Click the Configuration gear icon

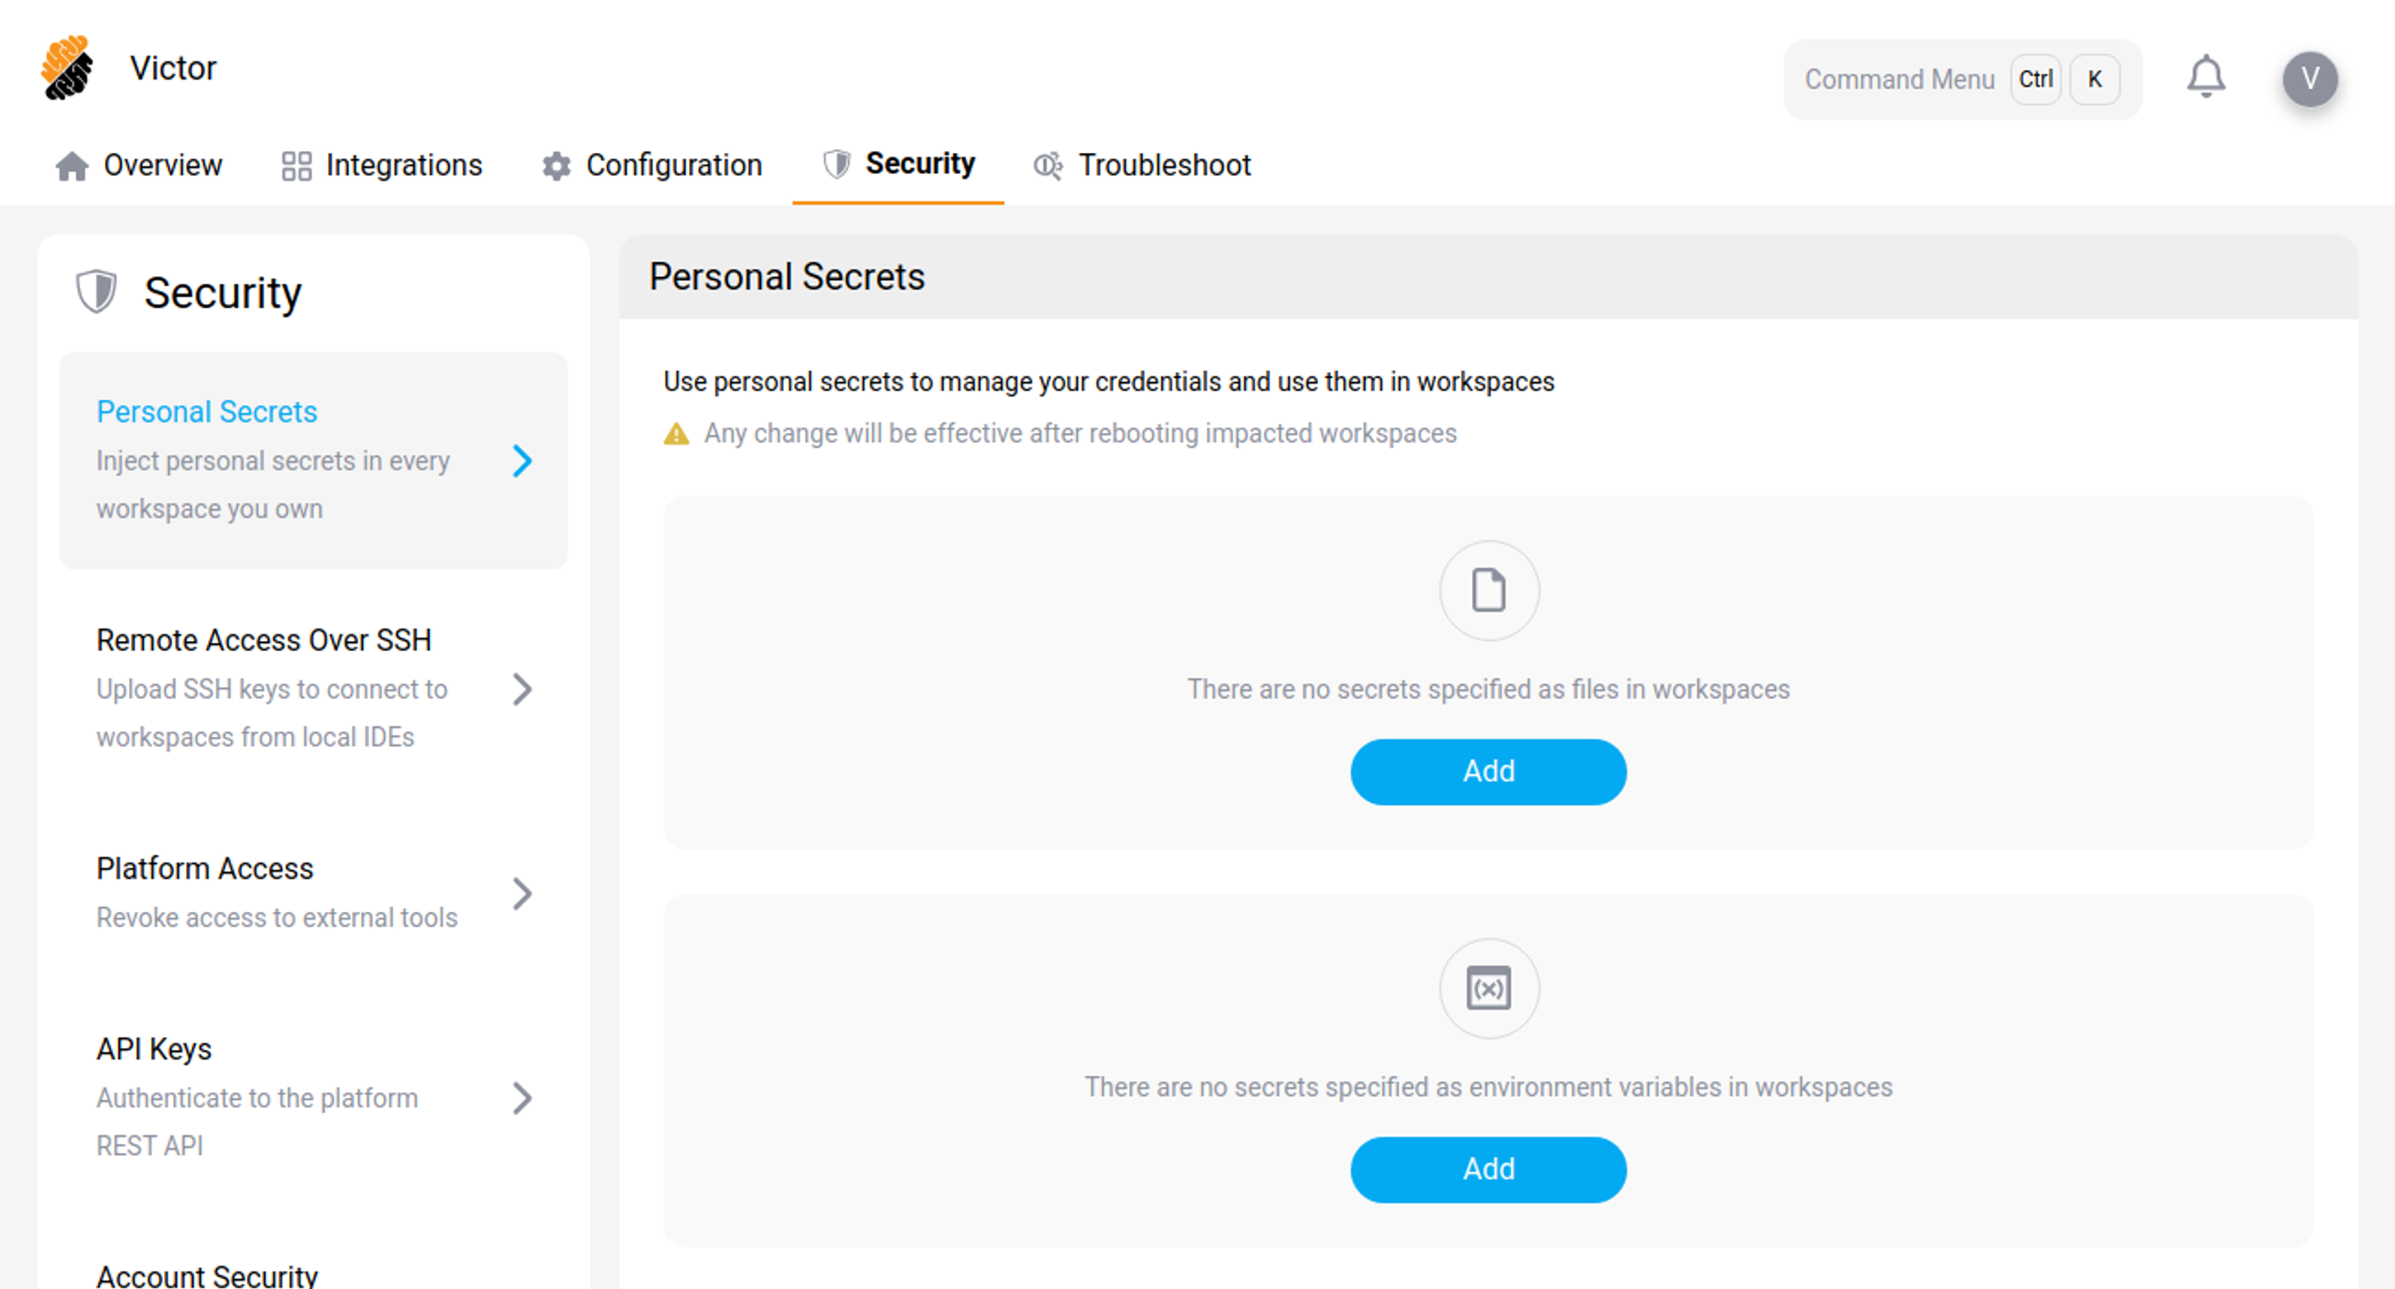click(x=556, y=166)
